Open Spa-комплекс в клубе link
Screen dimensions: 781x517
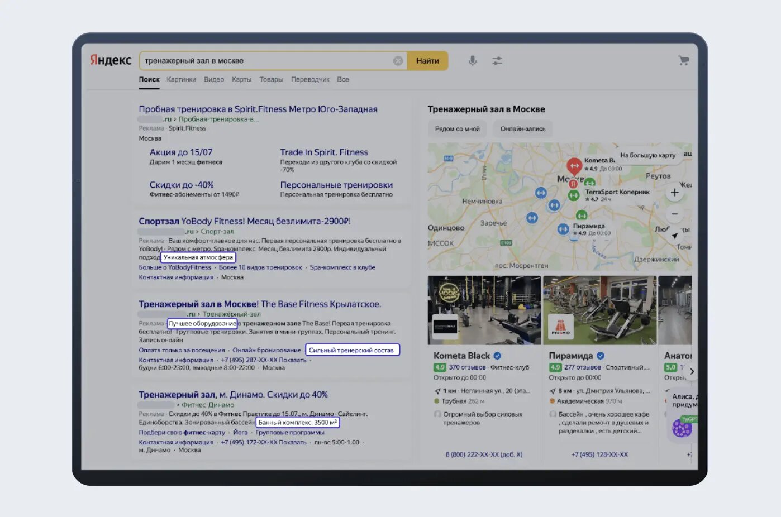342,267
